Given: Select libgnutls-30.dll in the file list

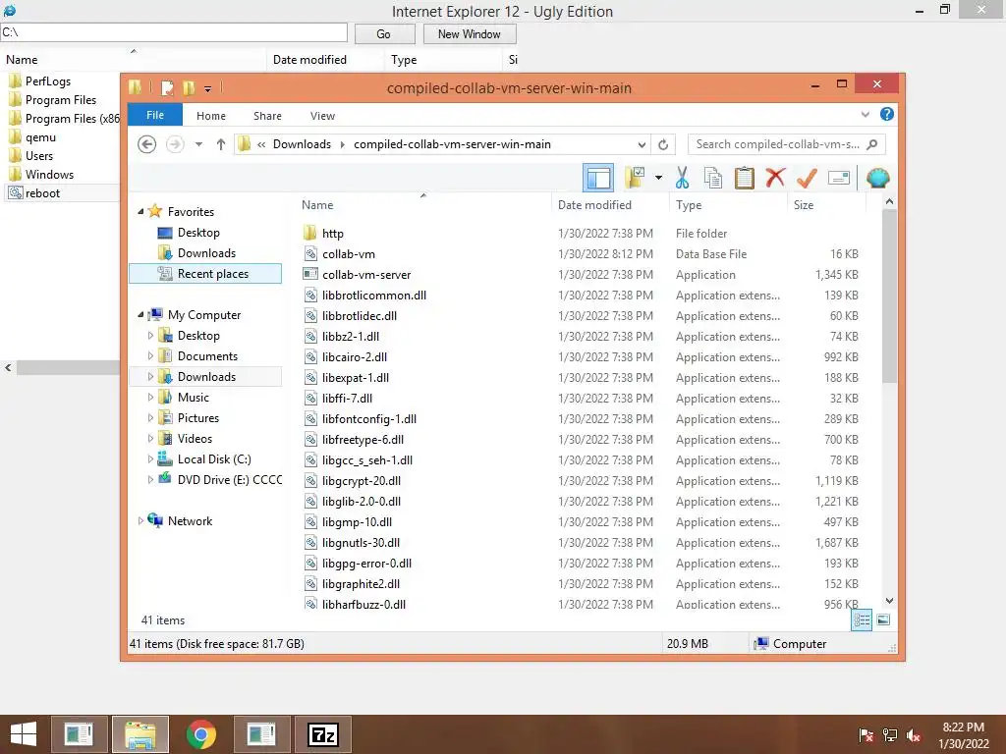Looking at the screenshot, I should coord(361,542).
